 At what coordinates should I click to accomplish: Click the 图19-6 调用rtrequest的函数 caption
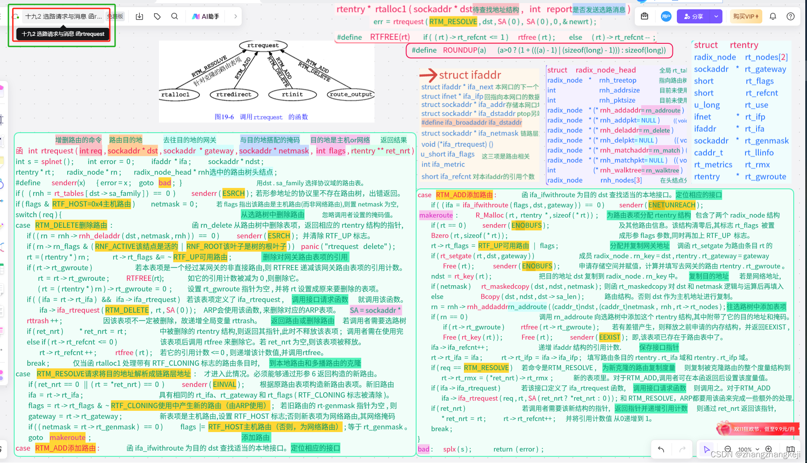[261, 117]
